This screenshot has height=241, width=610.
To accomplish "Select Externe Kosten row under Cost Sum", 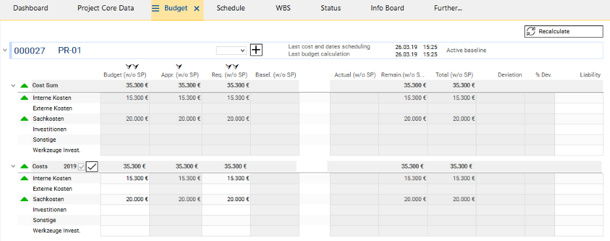I will pos(52,108).
